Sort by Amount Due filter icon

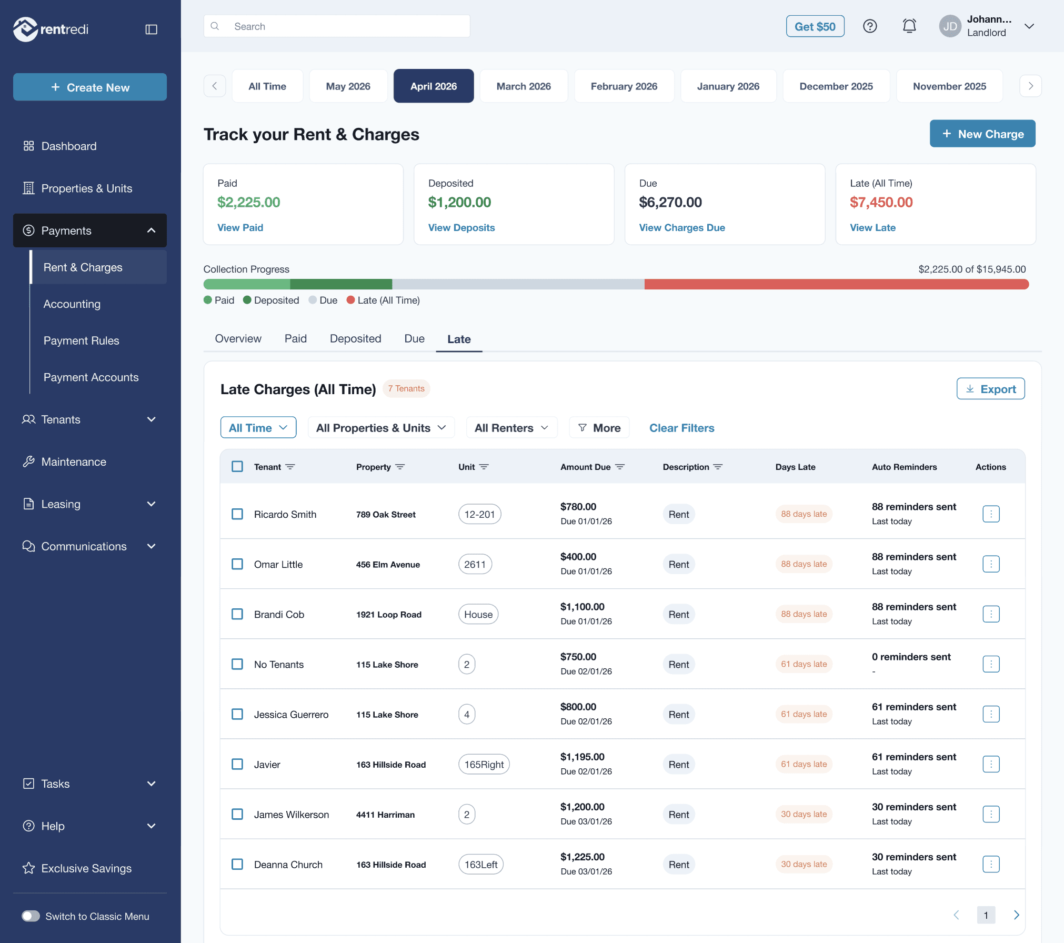click(620, 467)
